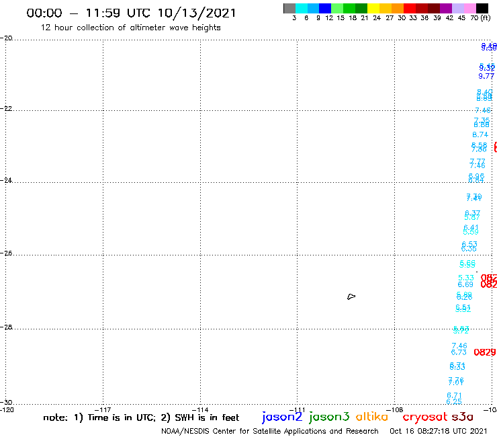
Task: Click the red time label 0829
Action: click(485, 352)
